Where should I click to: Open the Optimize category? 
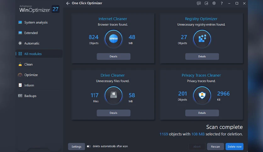pyautogui.click(x=39, y=75)
